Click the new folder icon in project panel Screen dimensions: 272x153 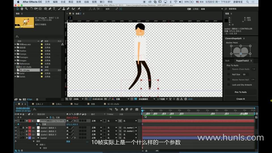20,99
